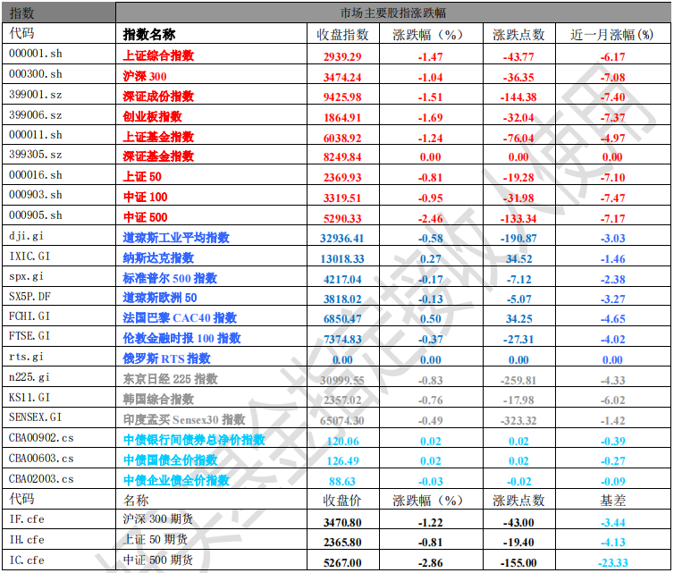Open the 创业板指数 row name
This screenshot has height=573, width=674.
pyautogui.click(x=152, y=116)
